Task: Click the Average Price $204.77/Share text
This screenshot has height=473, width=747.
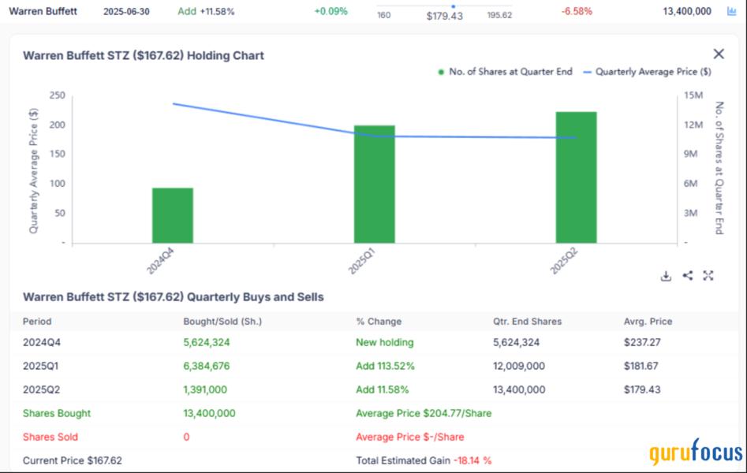Action: (424, 413)
